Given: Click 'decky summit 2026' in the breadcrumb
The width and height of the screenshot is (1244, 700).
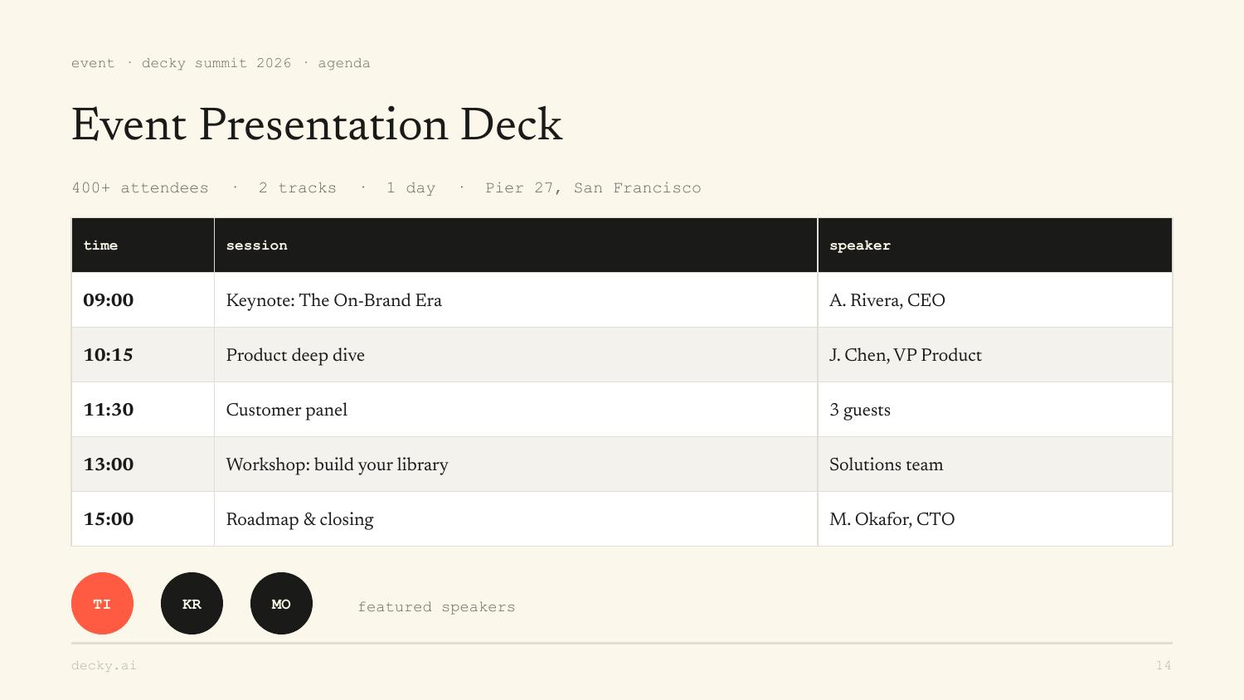Looking at the screenshot, I should [x=216, y=63].
